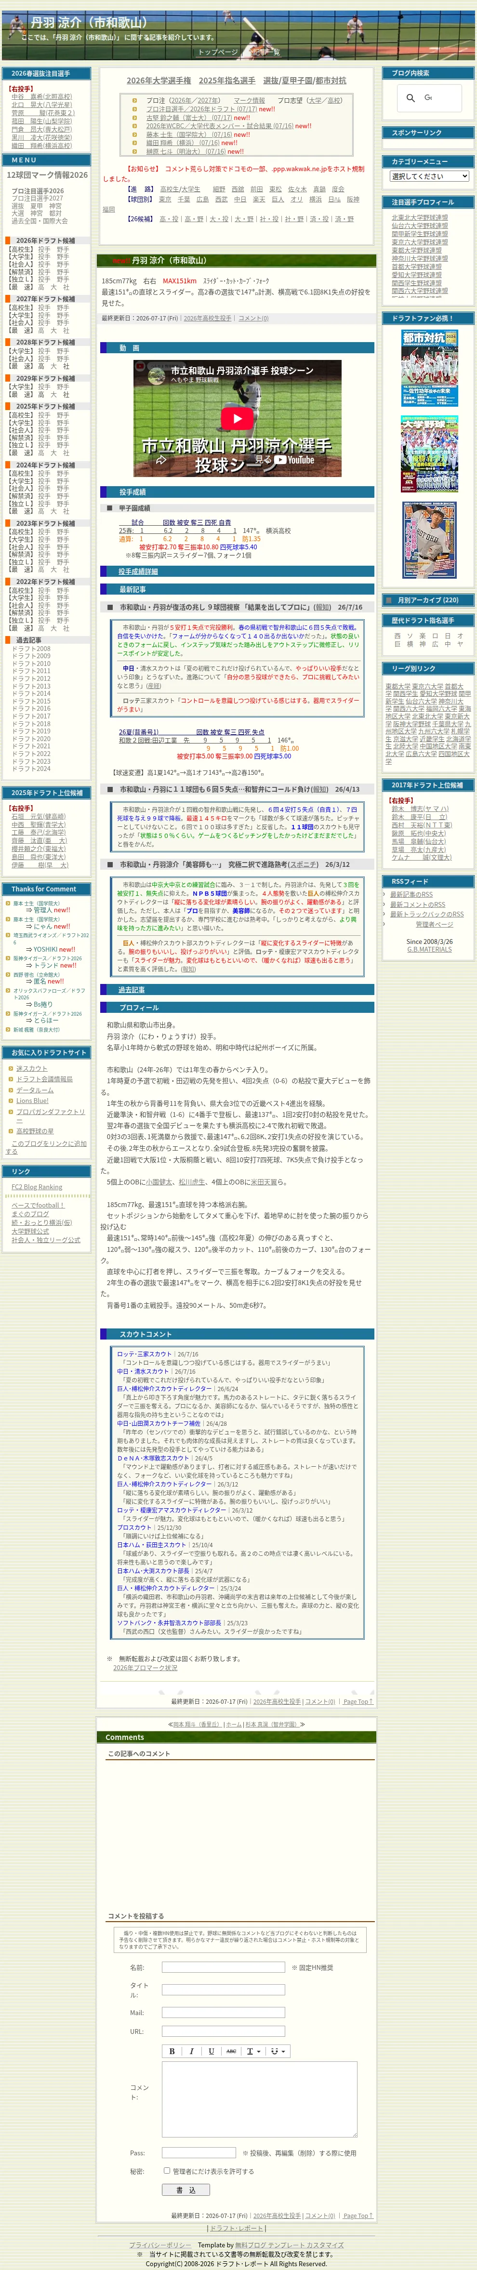Check the 管理者にだけ表示を許可する checkbox
The width and height of the screenshot is (477, 2270).
pyautogui.click(x=167, y=2170)
